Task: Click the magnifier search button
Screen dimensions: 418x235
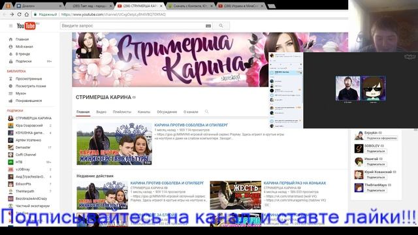Action: 221,26
